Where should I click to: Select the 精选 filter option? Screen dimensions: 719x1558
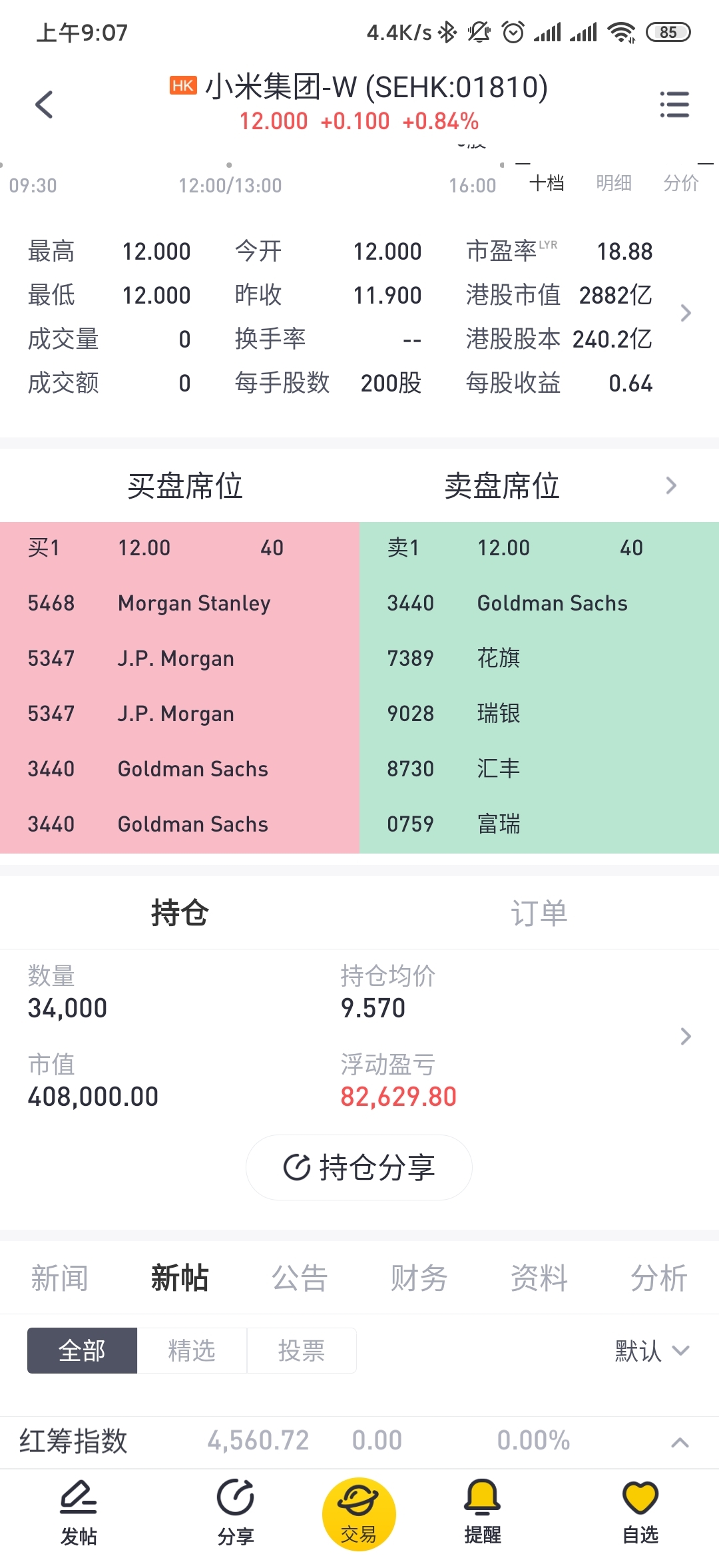[x=192, y=1350]
